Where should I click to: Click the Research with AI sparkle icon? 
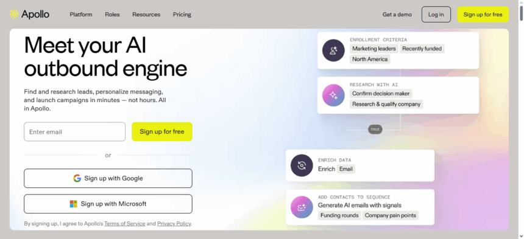(x=333, y=95)
